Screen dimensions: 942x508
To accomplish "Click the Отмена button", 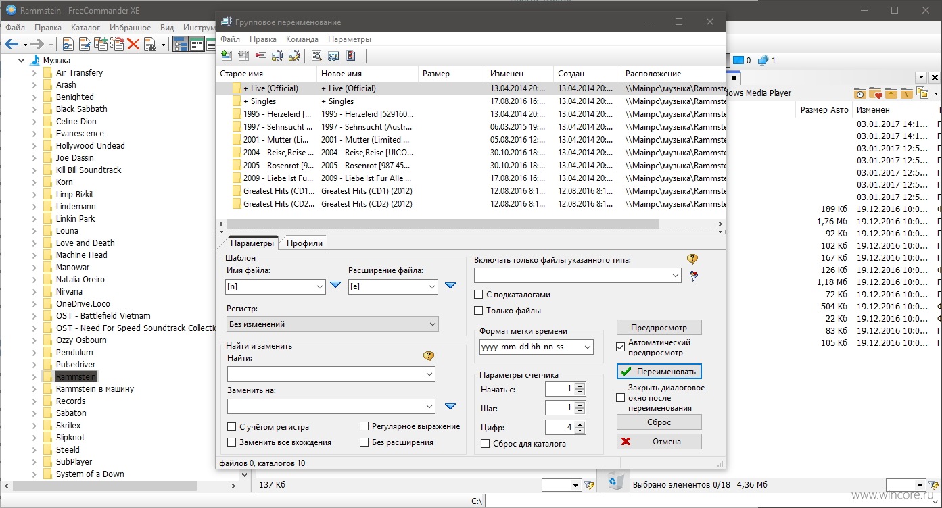I will 659,442.
